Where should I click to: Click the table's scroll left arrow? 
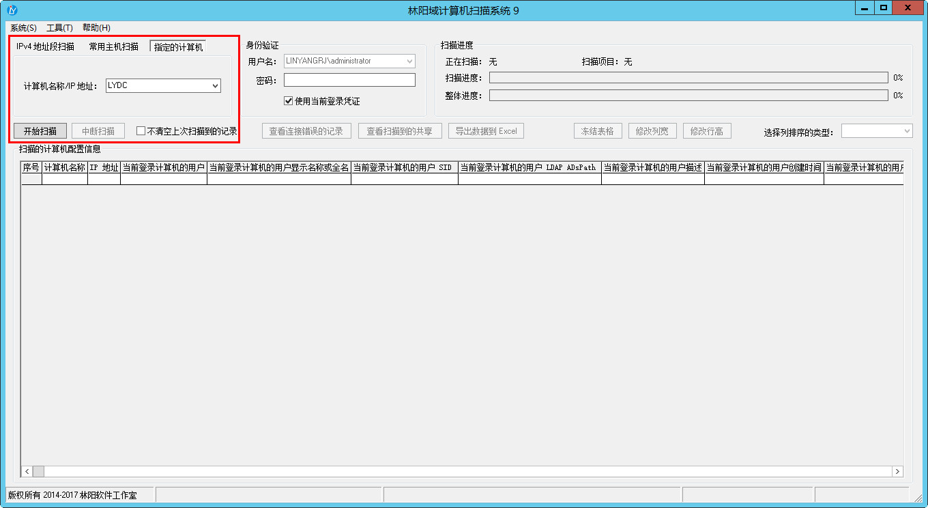point(27,472)
